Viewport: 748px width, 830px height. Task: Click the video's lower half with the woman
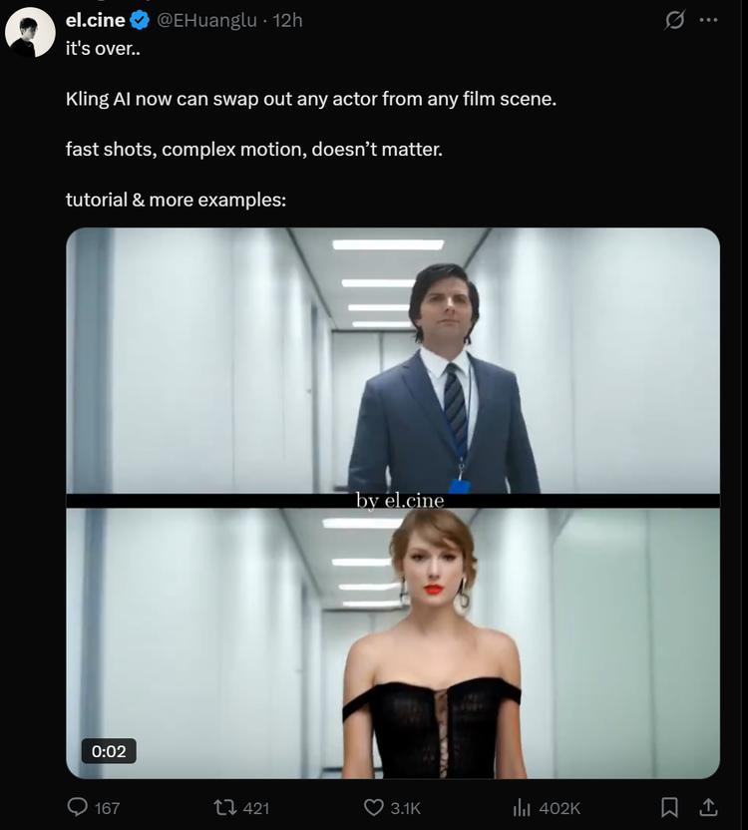tap(393, 643)
